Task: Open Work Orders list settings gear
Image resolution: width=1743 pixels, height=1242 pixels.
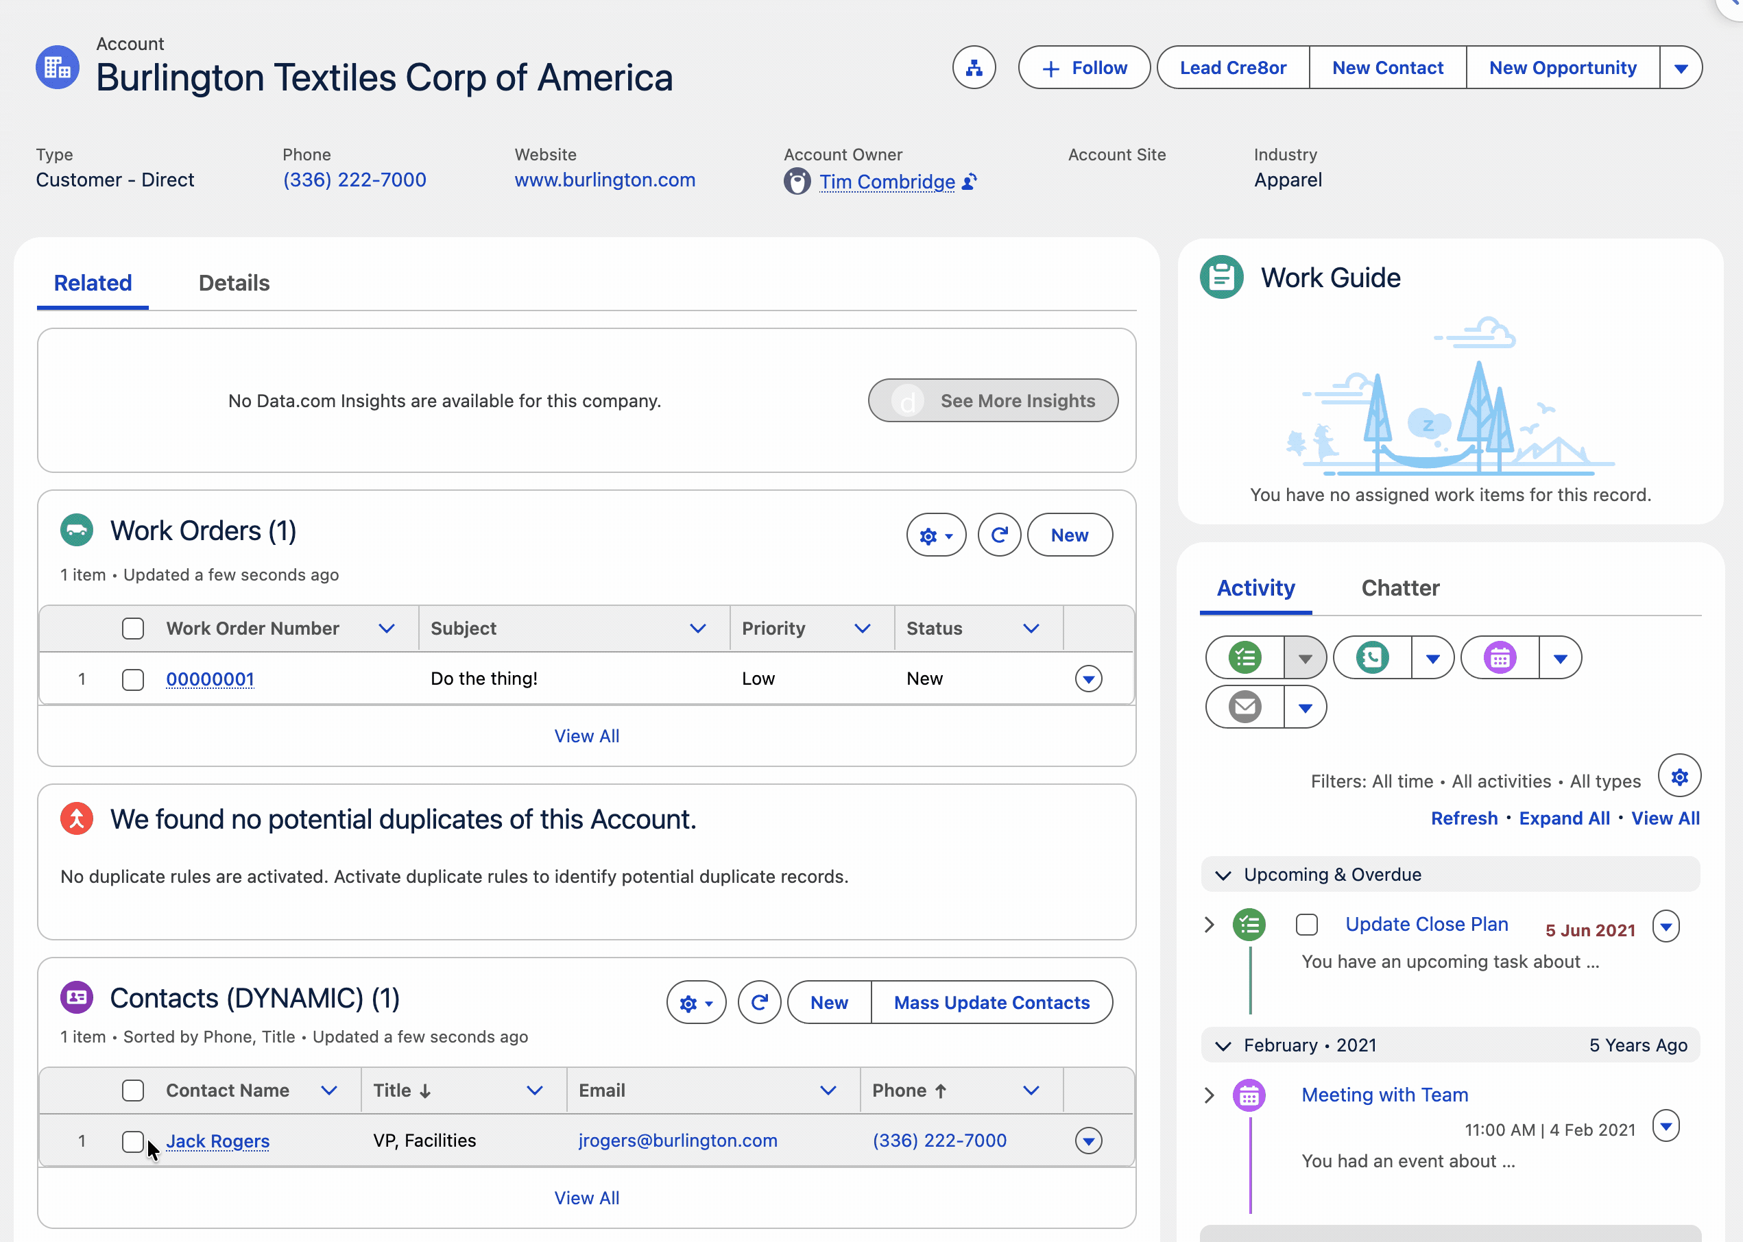Action: (x=936, y=535)
